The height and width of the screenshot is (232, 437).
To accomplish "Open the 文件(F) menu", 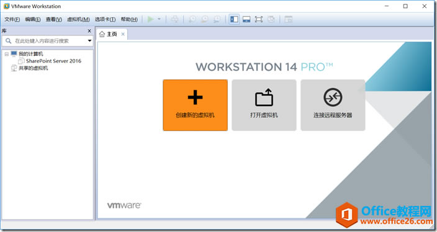I will (12, 19).
